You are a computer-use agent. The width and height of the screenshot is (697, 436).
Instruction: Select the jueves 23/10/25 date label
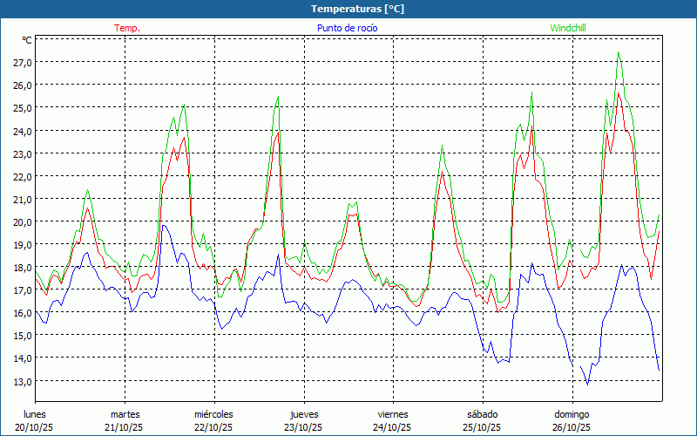(x=303, y=420)
